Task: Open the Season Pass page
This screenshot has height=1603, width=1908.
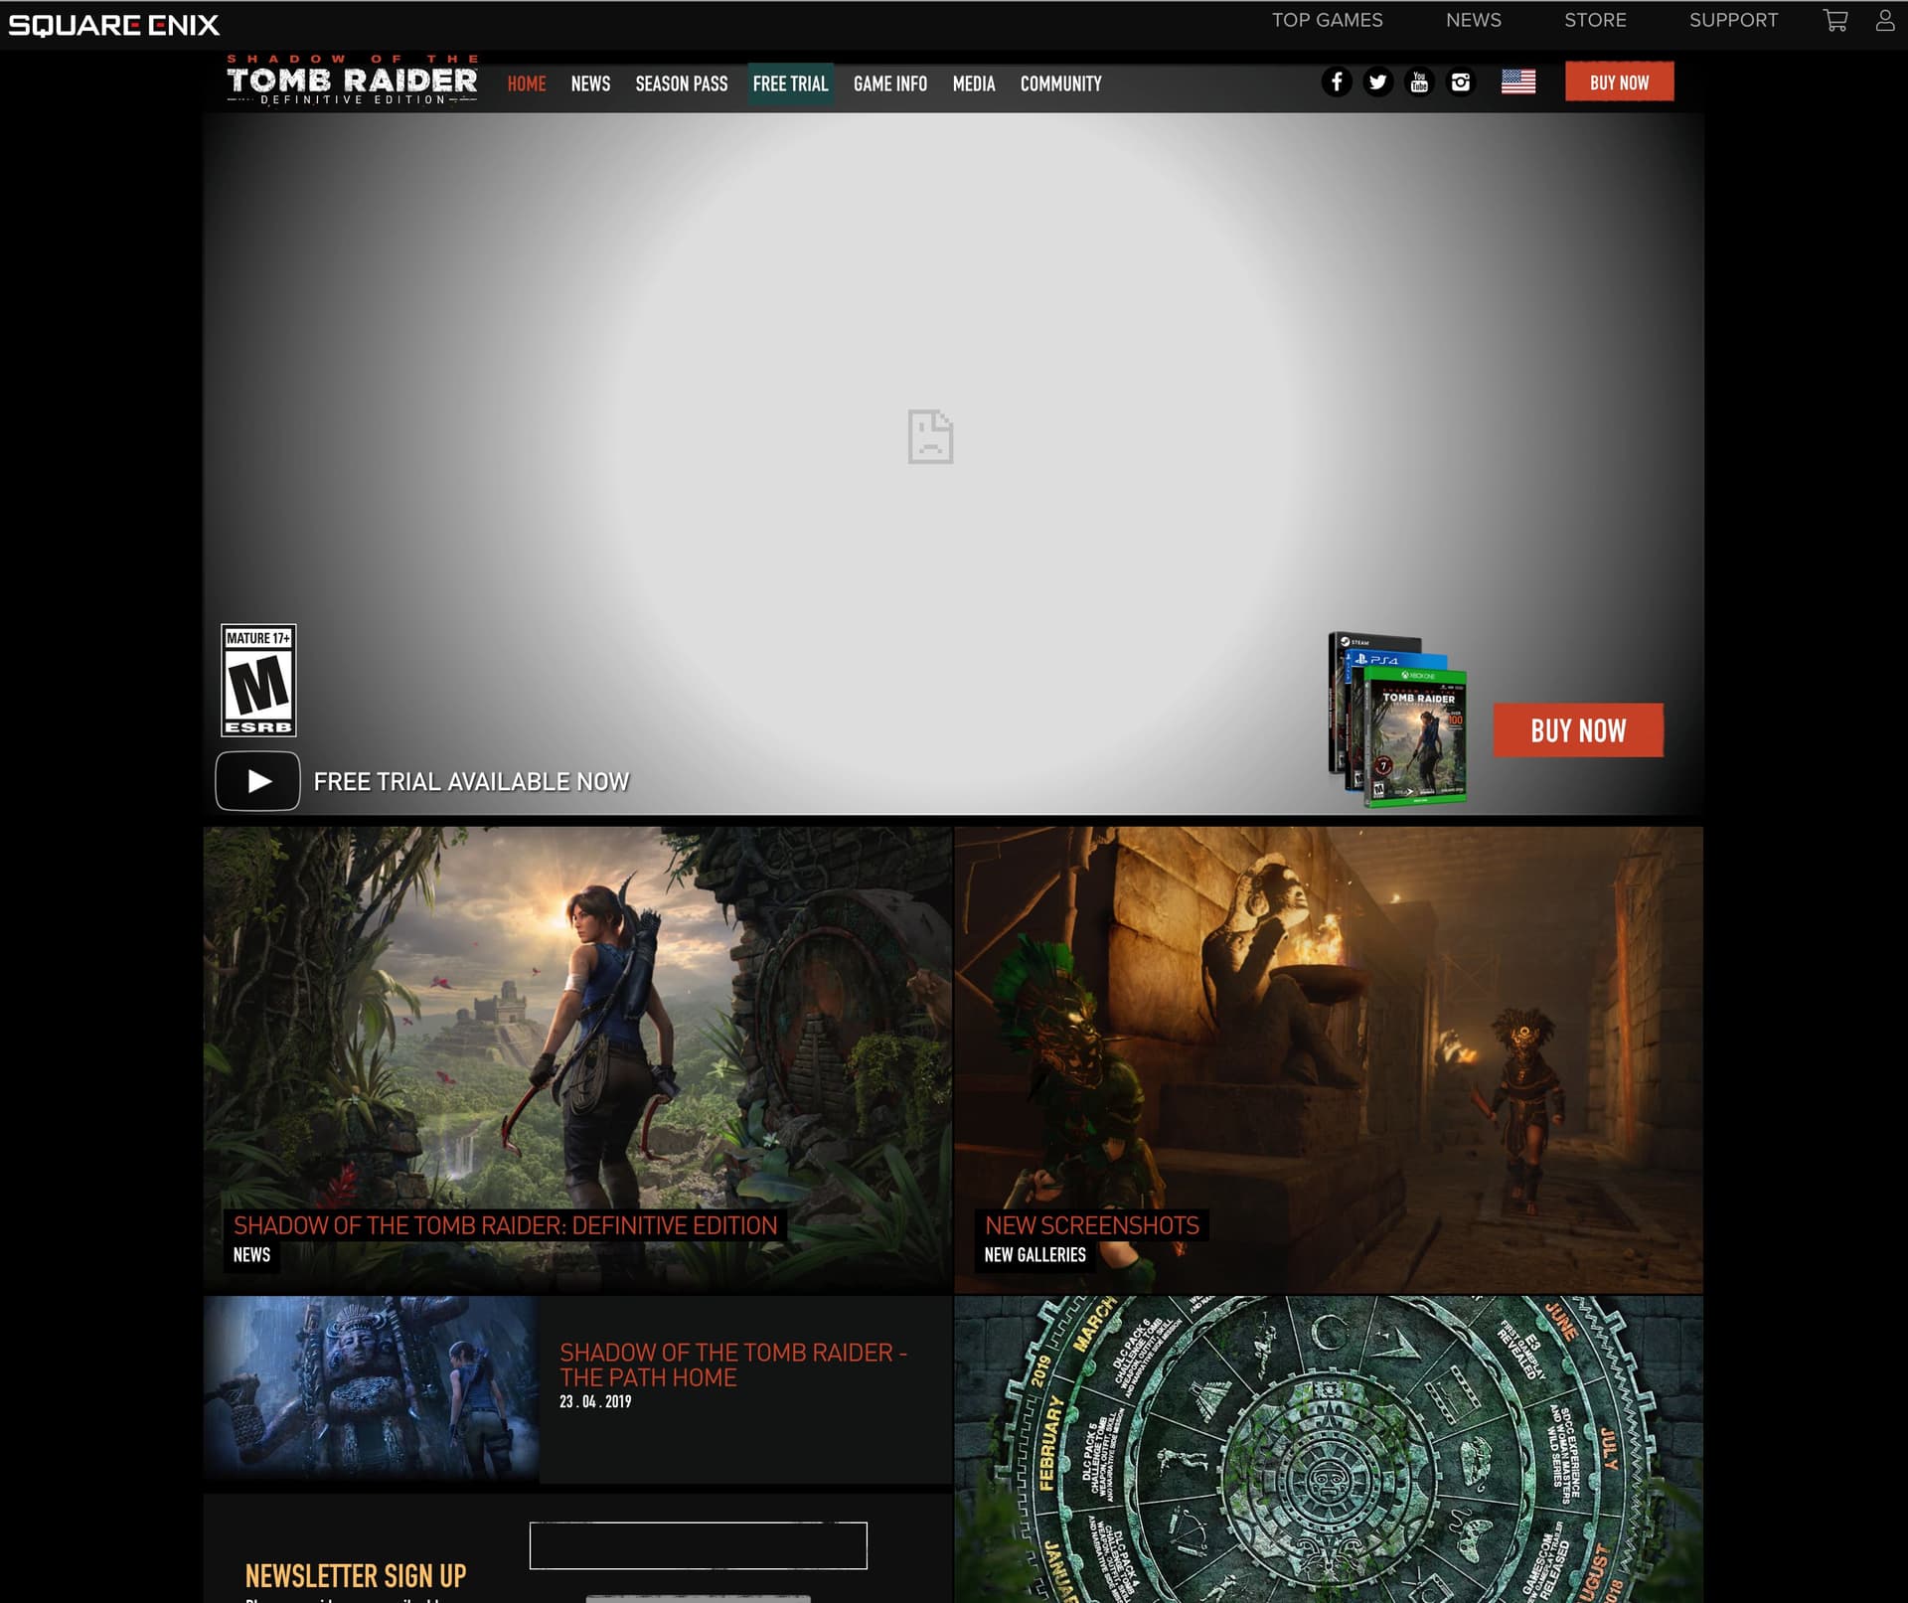Action: 682,83
